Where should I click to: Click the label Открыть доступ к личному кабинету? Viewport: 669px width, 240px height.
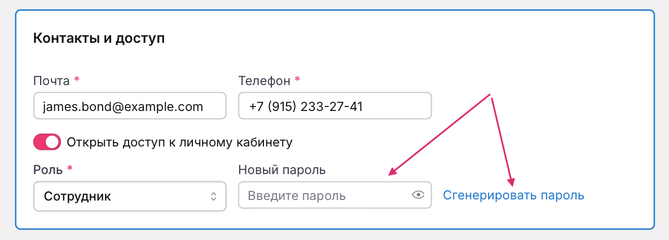(179, 142)
